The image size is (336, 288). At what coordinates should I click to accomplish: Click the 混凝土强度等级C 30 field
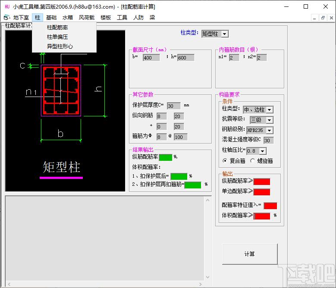click(x=269, y=140)
